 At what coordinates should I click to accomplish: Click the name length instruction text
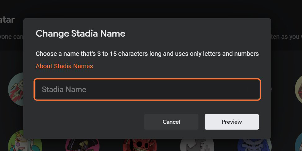pyautogui.click(x=147, y=54)
